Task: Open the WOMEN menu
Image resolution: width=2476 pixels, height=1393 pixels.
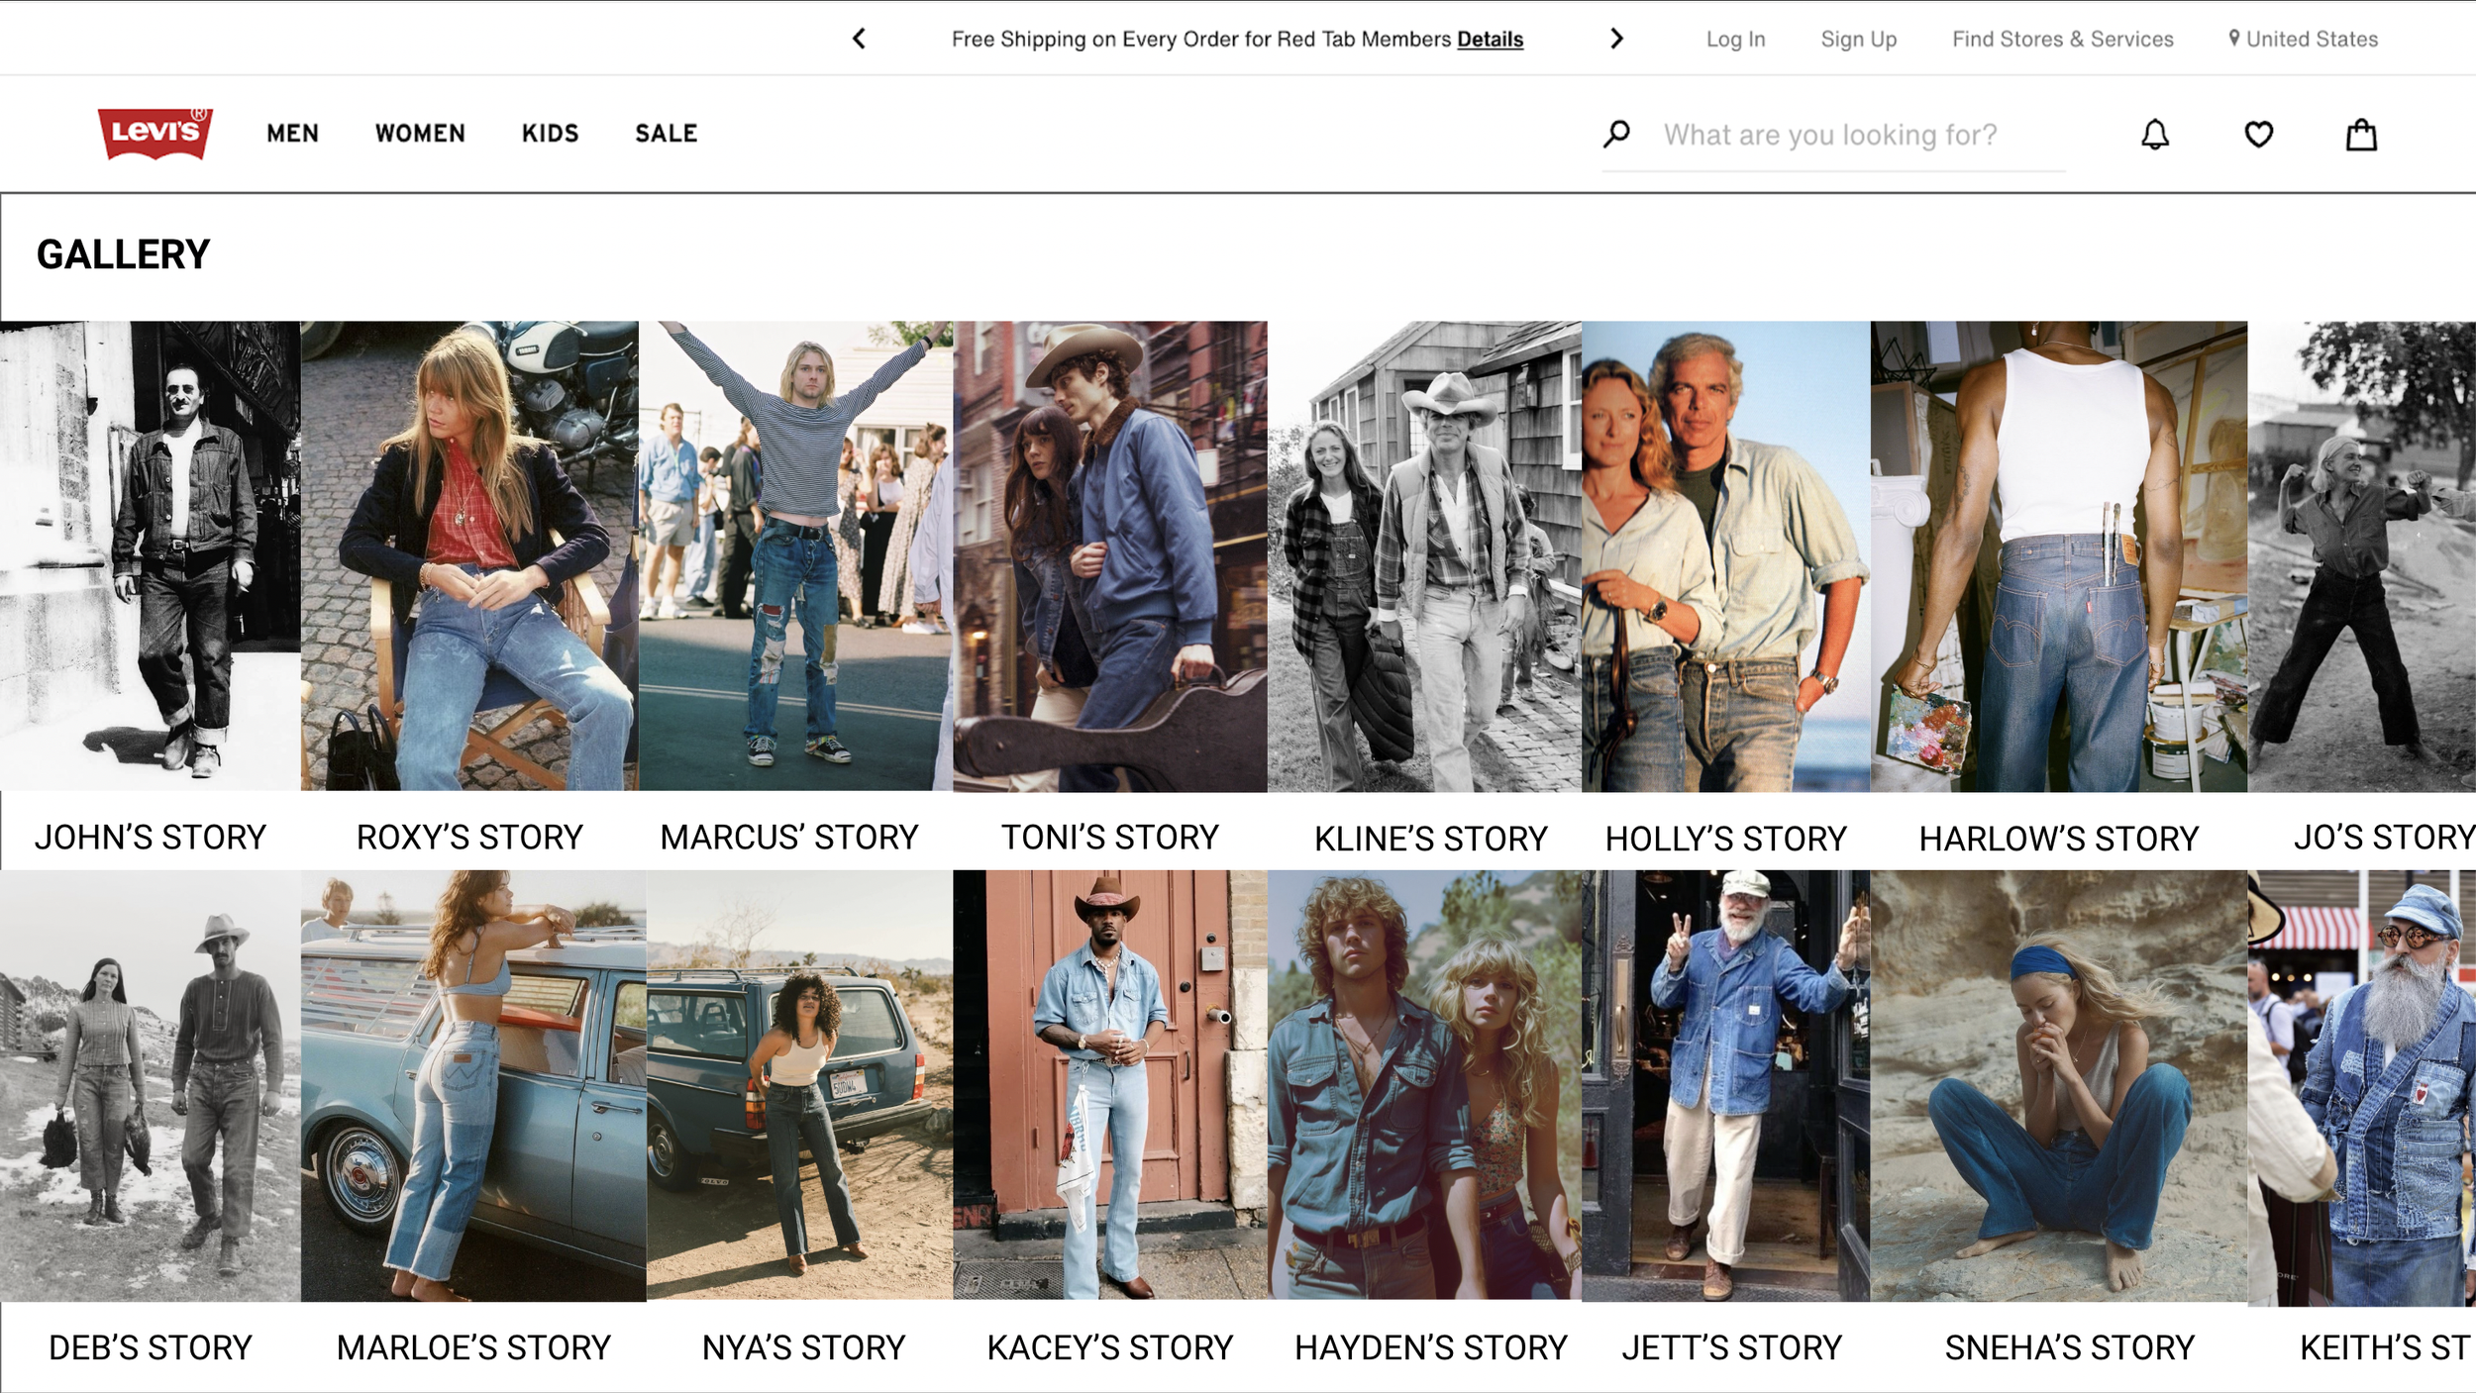Action: tap(420, 134)
